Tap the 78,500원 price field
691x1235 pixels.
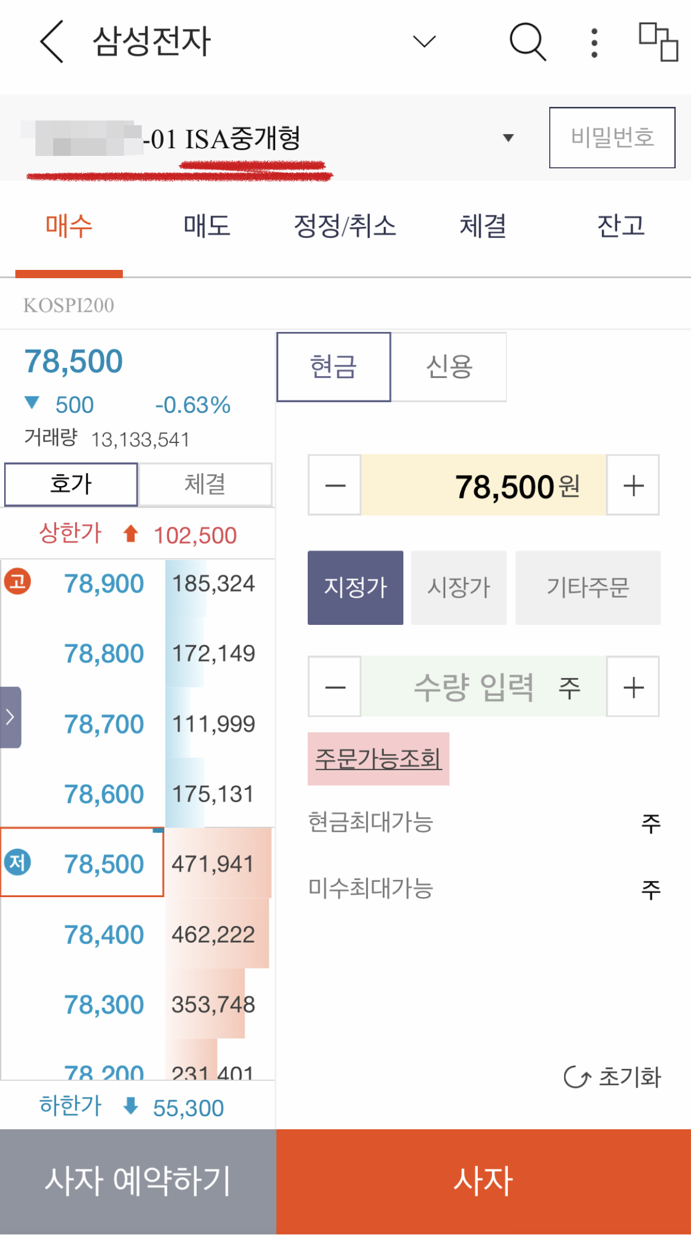(x=484, y=485)
